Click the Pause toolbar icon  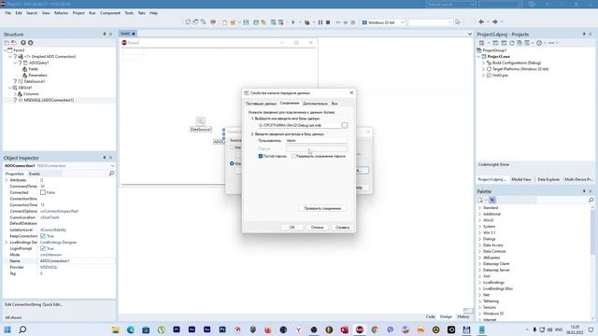click(x=320, y=22)
